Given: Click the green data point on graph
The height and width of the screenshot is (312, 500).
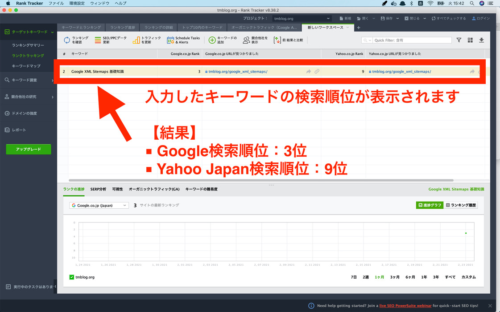Looking at the screenshot, I should tap(466, 233).
